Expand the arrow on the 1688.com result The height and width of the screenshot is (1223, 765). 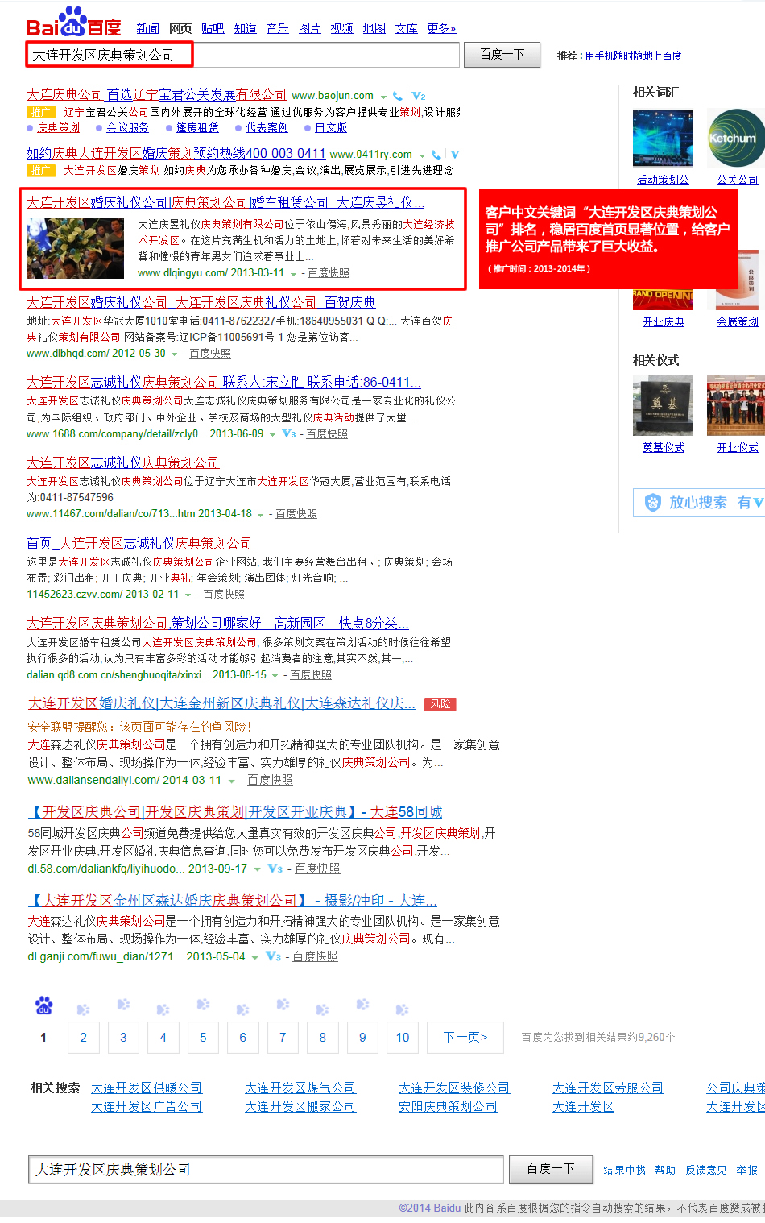pyautogui.click(x=272, y=435)
